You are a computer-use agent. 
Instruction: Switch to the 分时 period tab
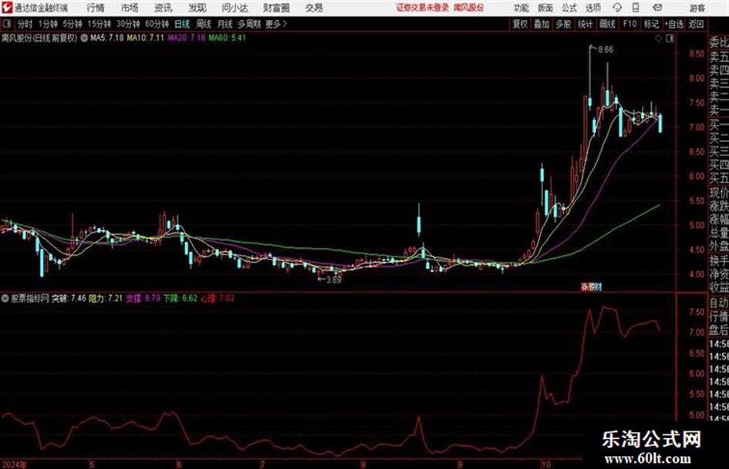pos(25,24)
